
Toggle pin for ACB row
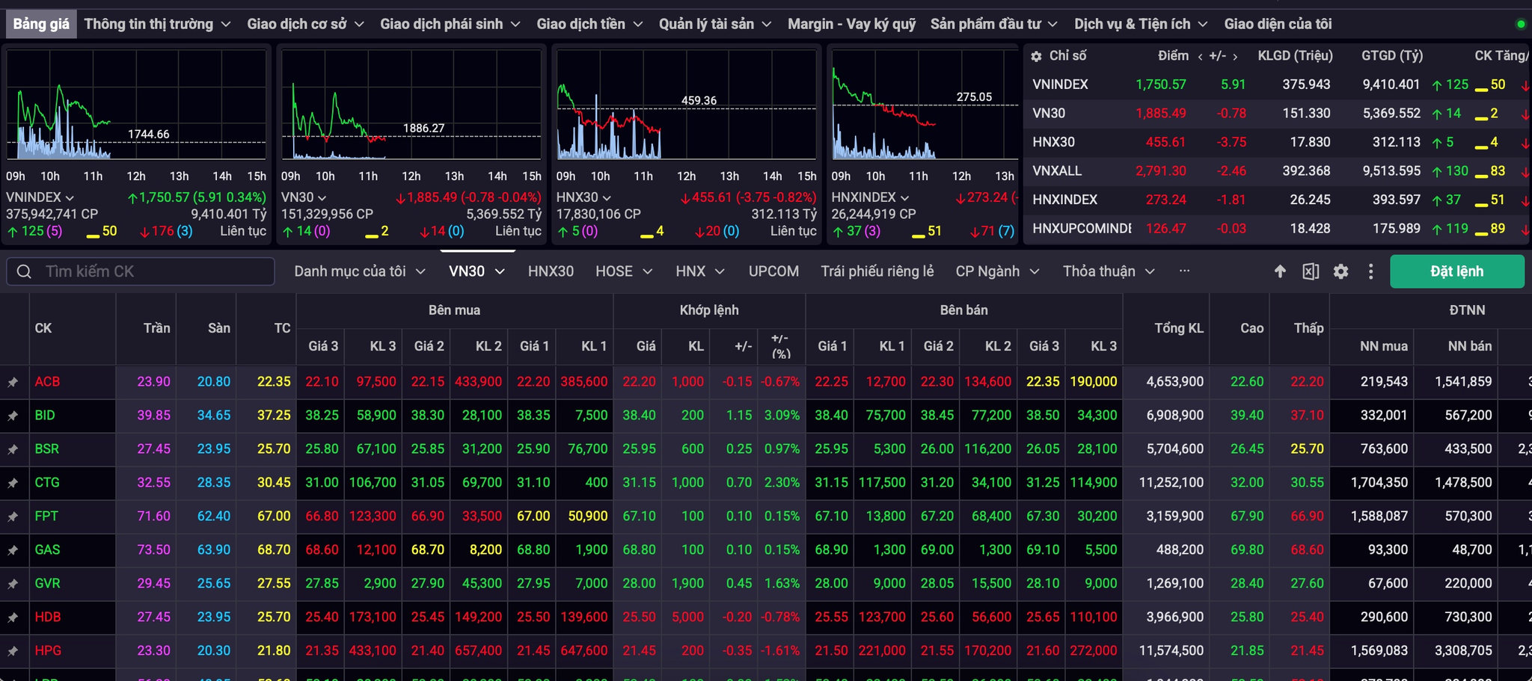point(13,382)
